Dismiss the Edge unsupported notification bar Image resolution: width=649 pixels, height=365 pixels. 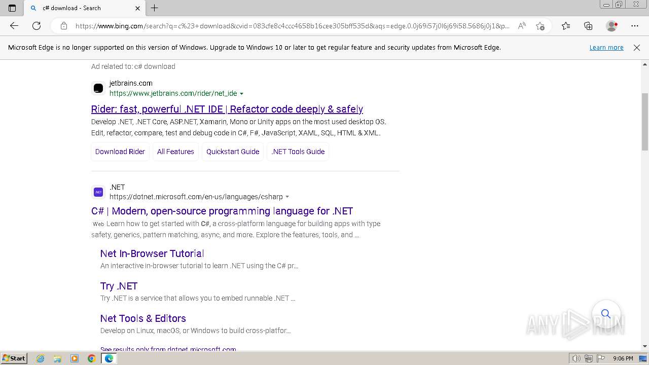coord(637,48)
